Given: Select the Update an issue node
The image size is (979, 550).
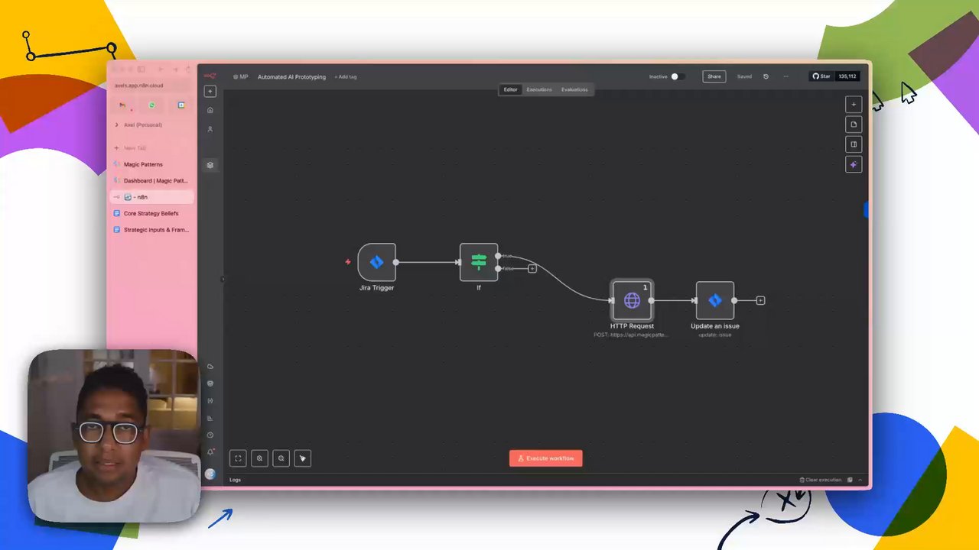Looking at the screenshot, I should pyautogui.click(x=715, y=300).
